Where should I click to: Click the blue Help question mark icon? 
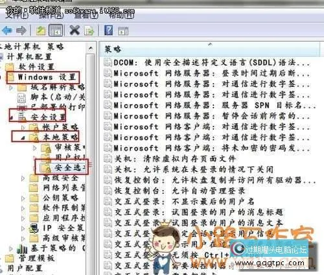tap(108, 30)
